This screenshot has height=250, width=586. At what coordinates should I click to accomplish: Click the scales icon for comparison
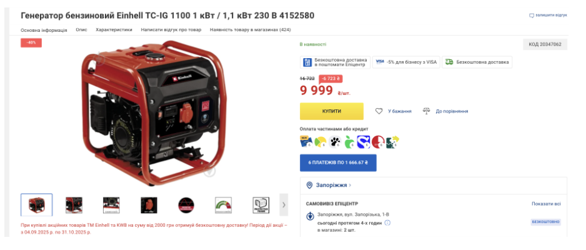click(x=427, y=111)
